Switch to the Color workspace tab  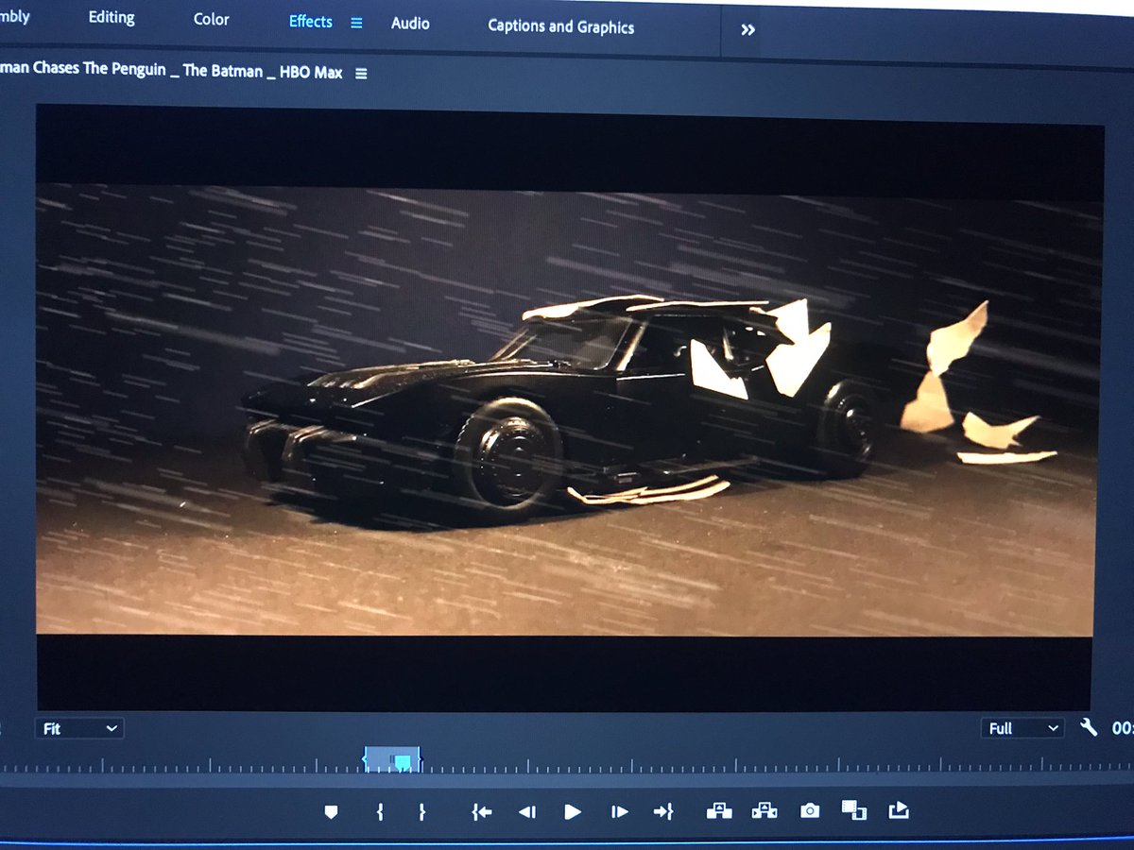tap(211, 19)
